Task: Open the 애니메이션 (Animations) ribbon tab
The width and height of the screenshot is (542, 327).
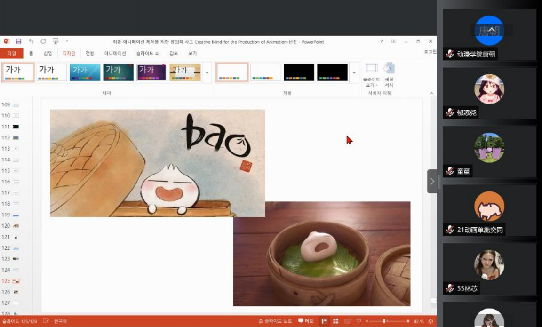Action: click(115, 54)
